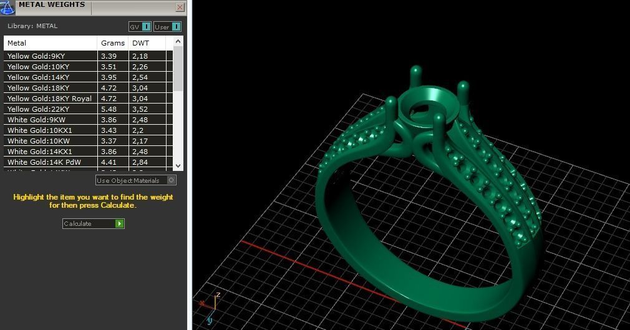Click the 2,54 DWT value for 14KY

pos(140,77)
